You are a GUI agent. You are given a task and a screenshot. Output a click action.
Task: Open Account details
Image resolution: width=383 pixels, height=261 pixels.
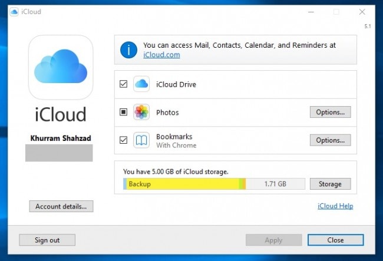61,206
